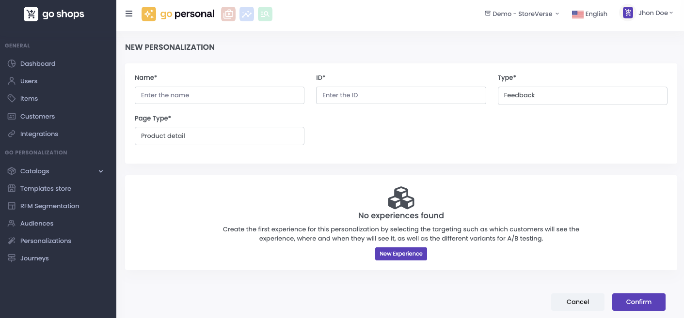
Task: Click the Journeys icon in sidebar
Action: click(x=12, y=258)
